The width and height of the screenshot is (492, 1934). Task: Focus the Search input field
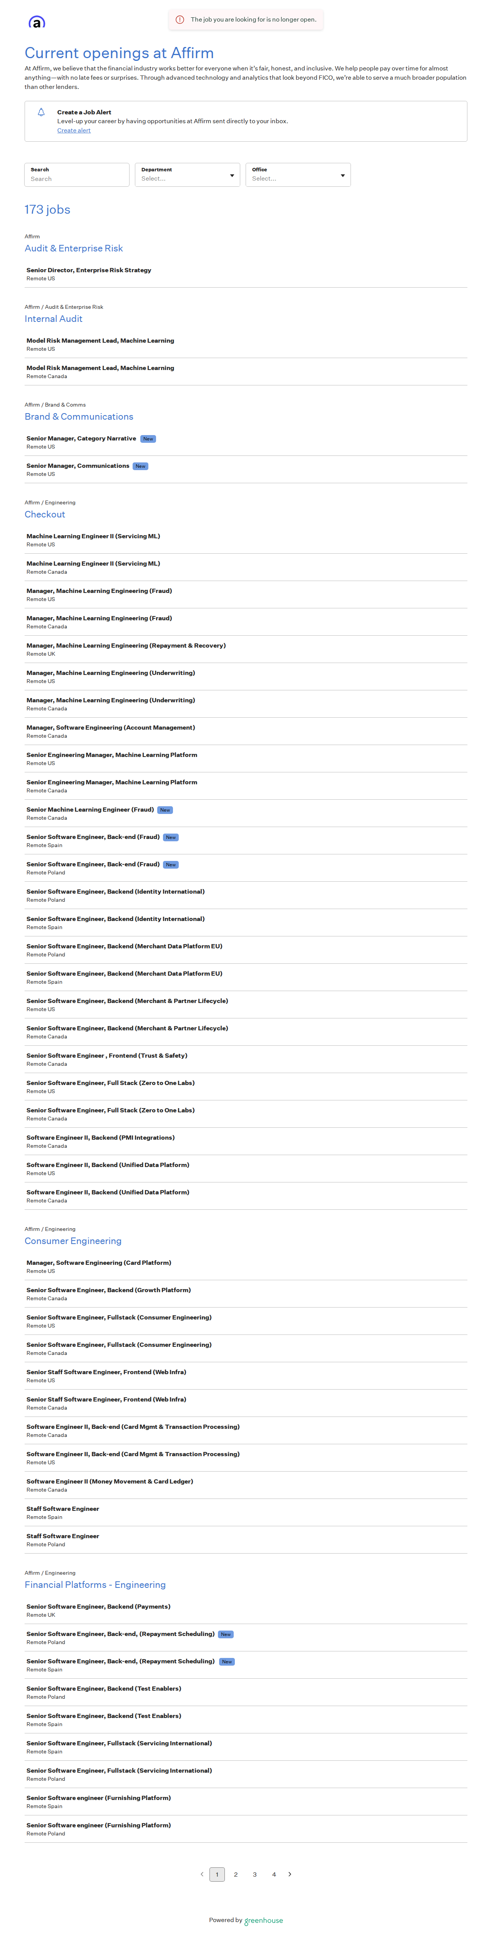point(76,175)
